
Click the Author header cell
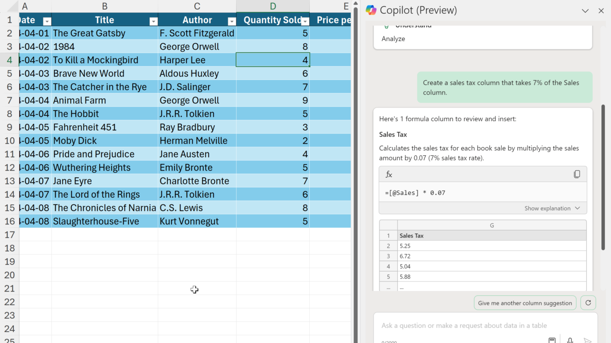pyautogui.click(x=197, y=20)
